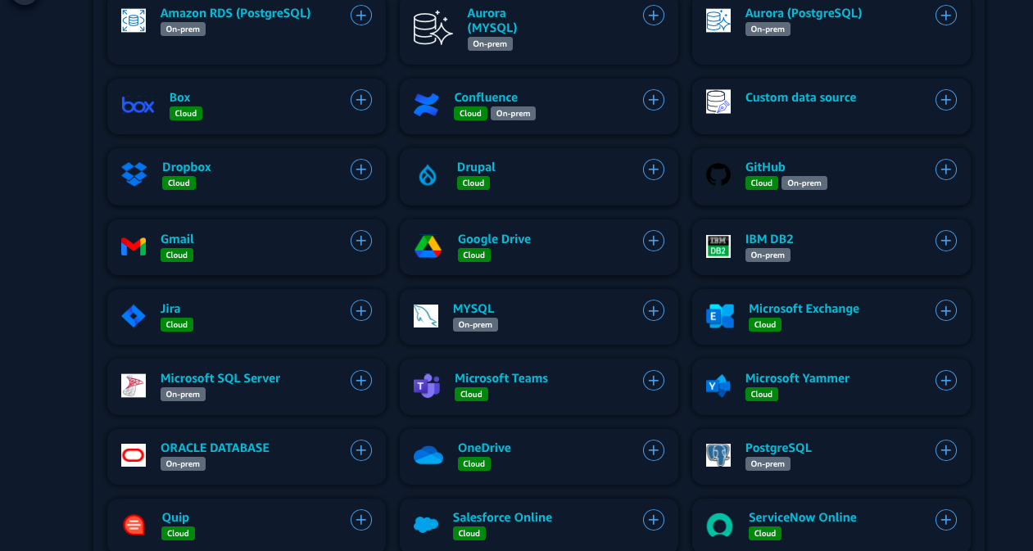This screenshot has width=1033, height=551.
Task: Click the Aurora (PostgreSQL) logo icon
Action: click(718, 20)
